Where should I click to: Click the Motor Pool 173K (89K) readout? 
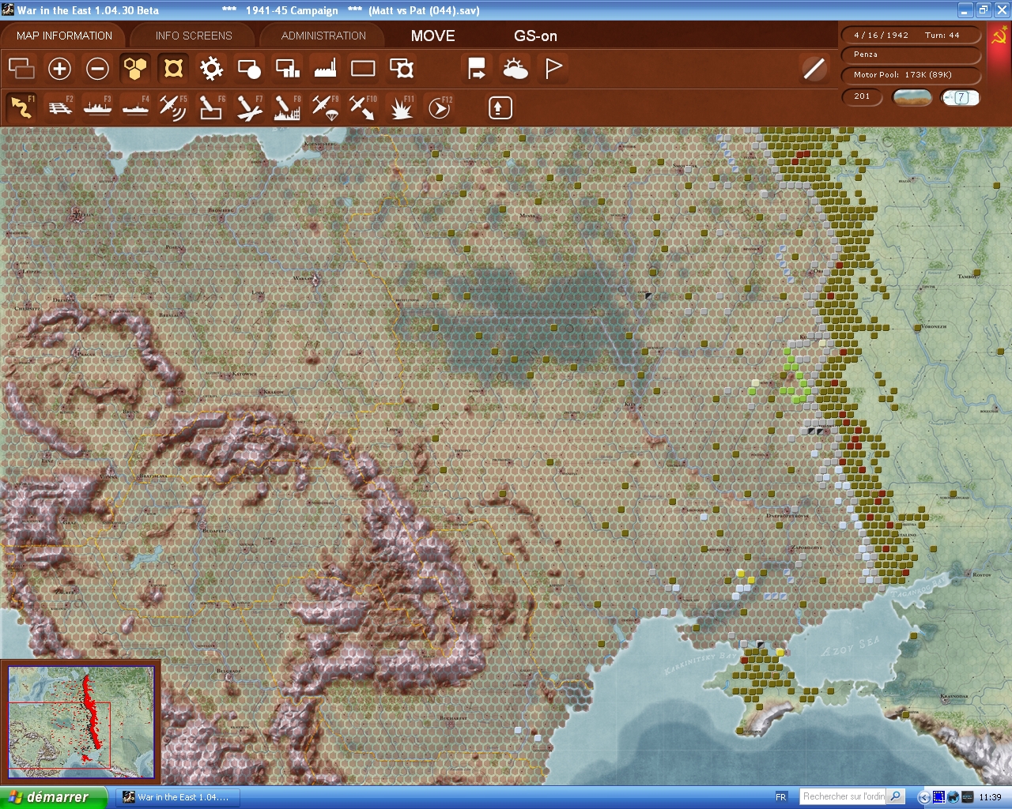click(911, 74)
